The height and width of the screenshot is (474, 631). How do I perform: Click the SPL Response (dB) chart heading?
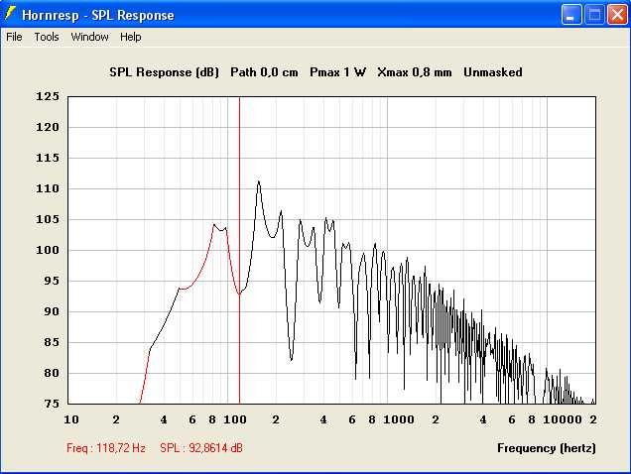[165, 72]
